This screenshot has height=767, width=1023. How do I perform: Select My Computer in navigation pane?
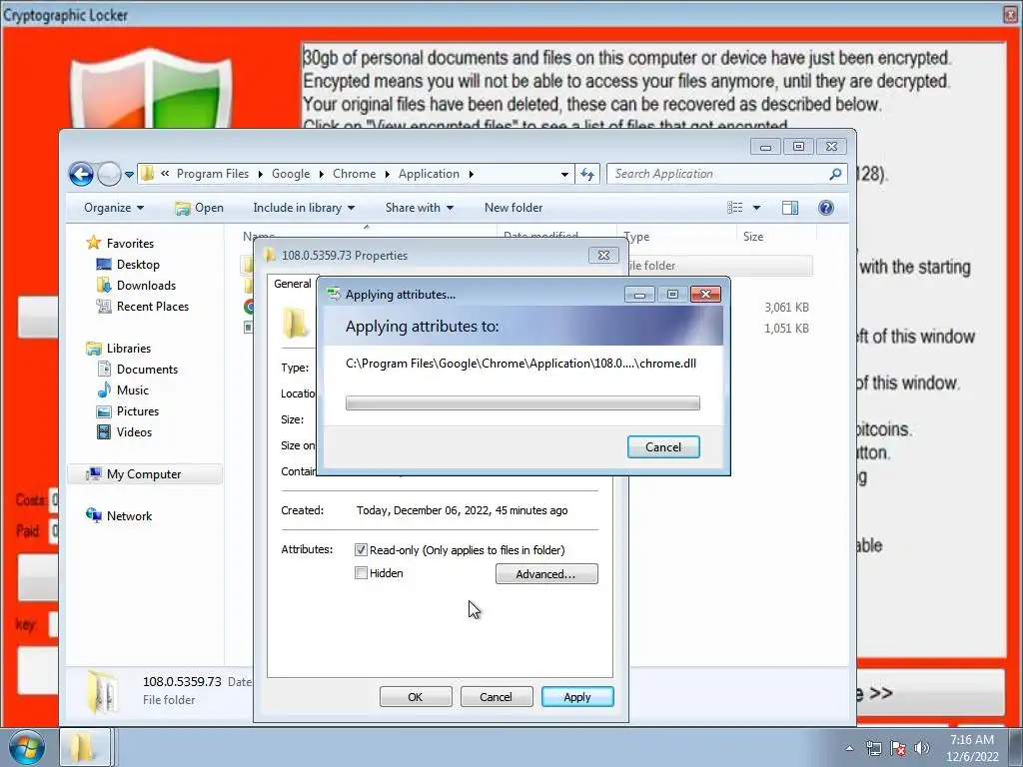click(144, 474)
